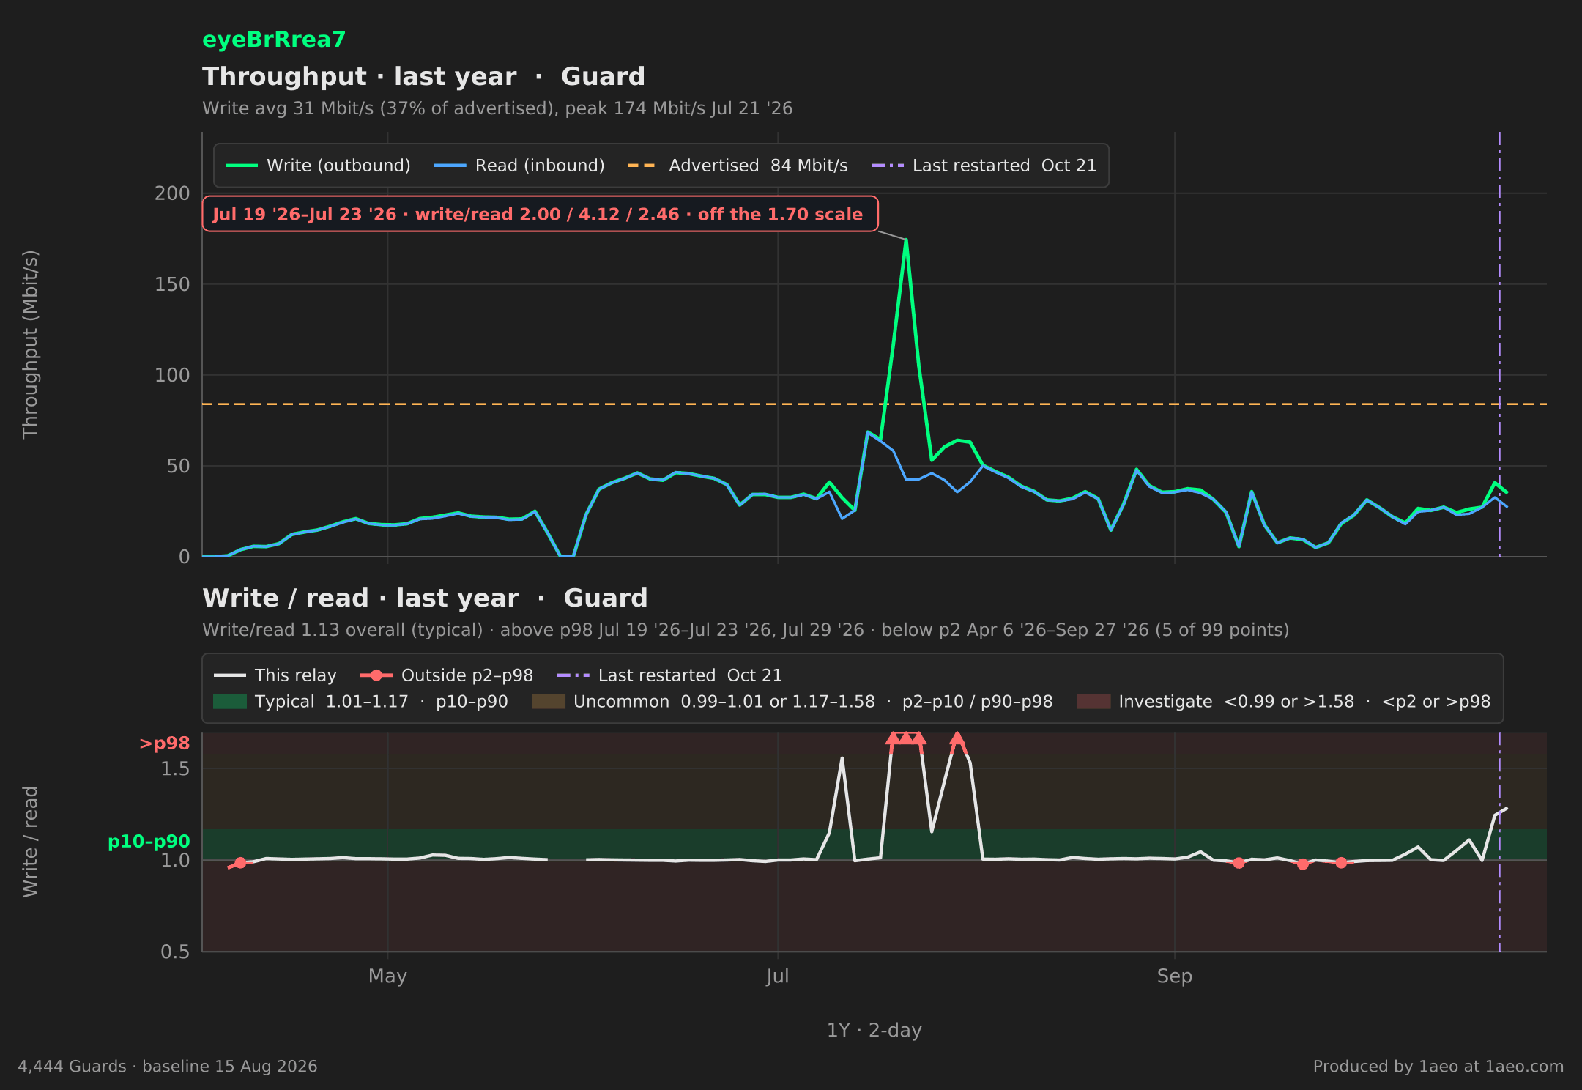Screen dimensions: 1582x1090
Task: Click the Jul x-axis label
Action: (777, 976)
